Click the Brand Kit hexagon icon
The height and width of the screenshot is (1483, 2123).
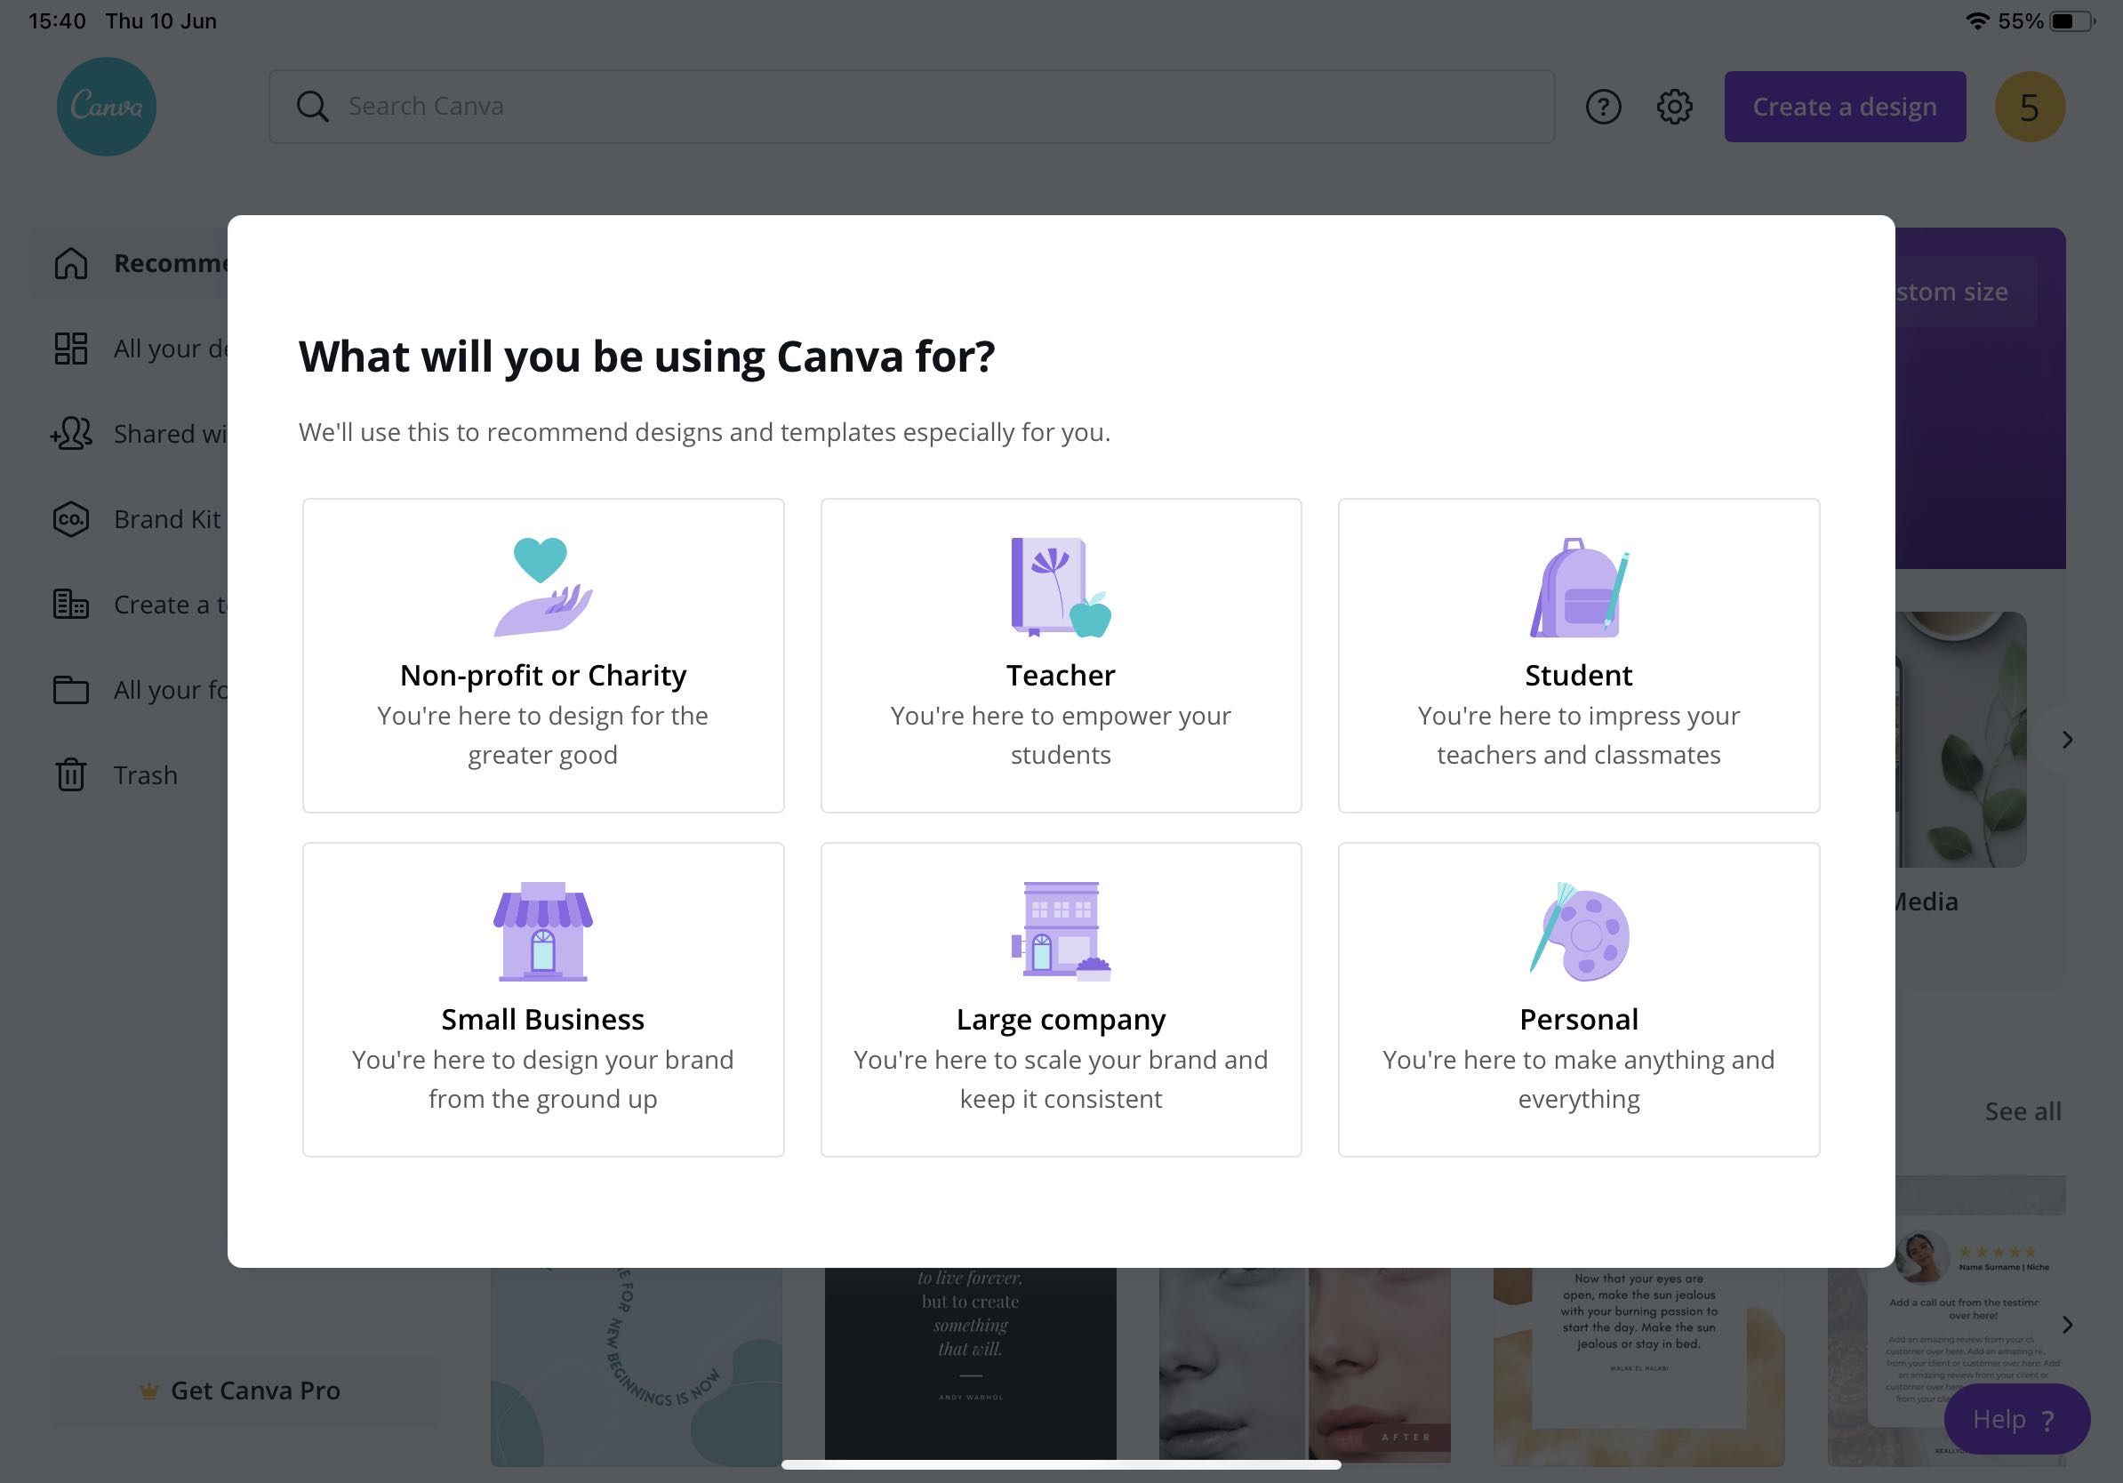[71, 519]
